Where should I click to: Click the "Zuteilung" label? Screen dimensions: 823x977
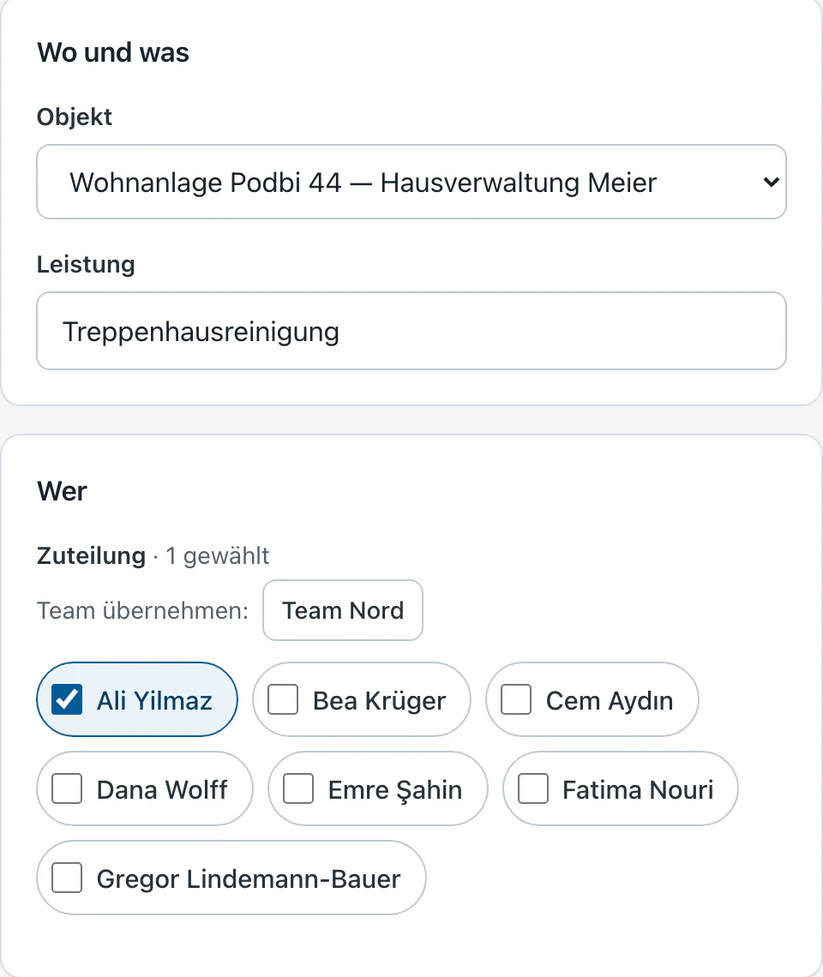pyautogui.click(x=91, y=555)
